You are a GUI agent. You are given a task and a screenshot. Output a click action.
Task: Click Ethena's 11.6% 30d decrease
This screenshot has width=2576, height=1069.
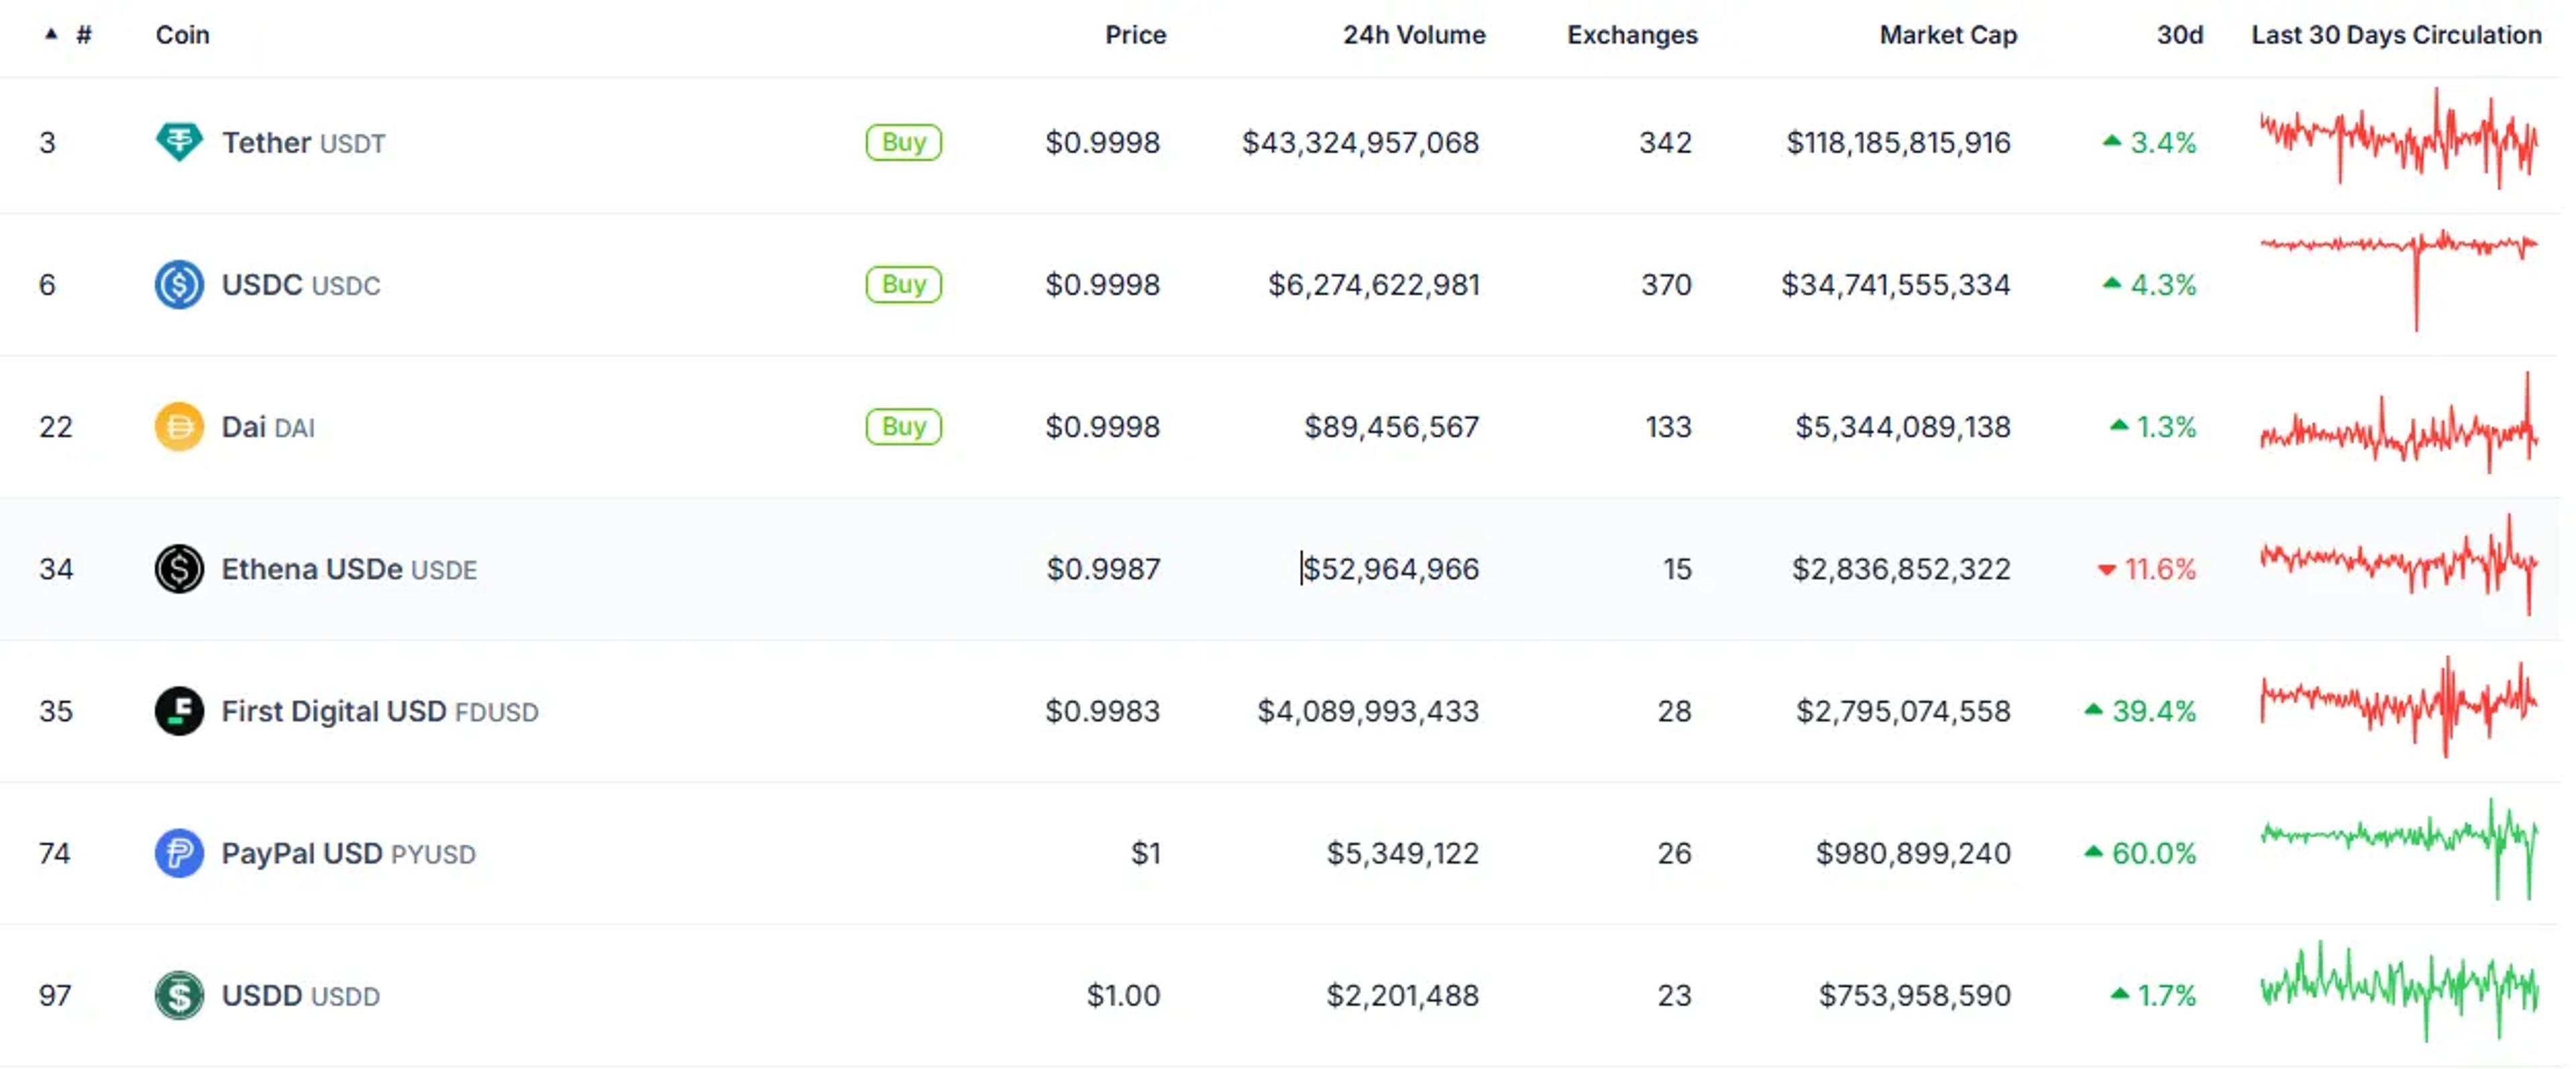tap(2146, 569)
